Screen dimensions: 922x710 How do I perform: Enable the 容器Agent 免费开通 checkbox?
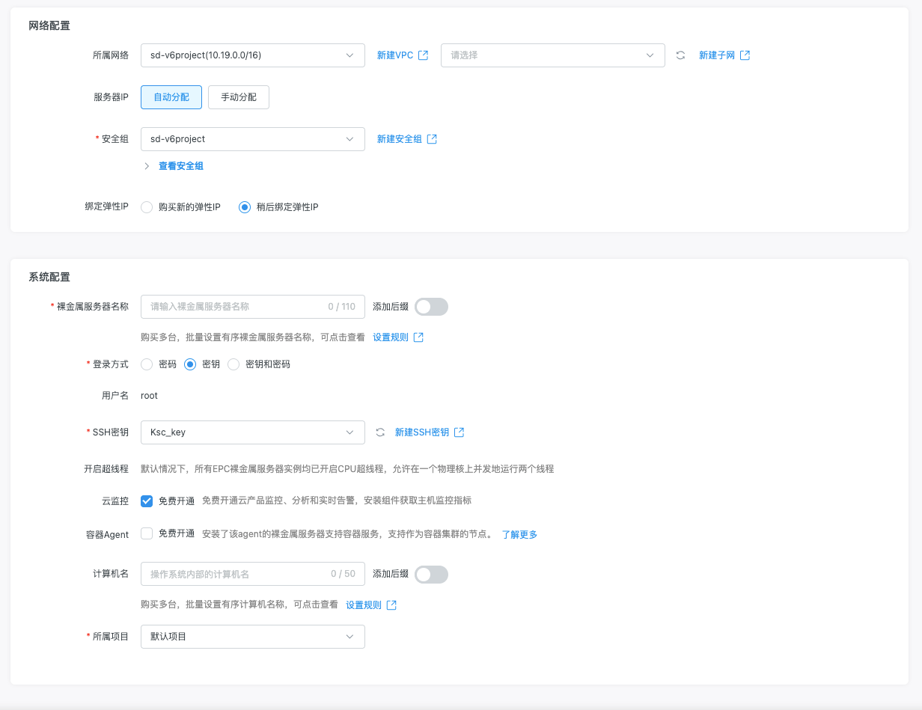click(147, 534)
